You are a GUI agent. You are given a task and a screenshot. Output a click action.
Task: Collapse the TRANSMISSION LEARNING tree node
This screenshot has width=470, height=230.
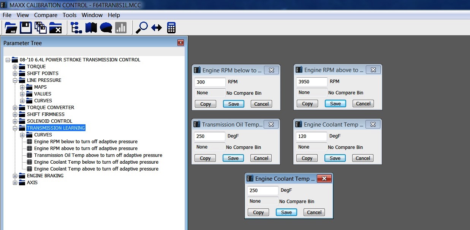coord(15,128)
